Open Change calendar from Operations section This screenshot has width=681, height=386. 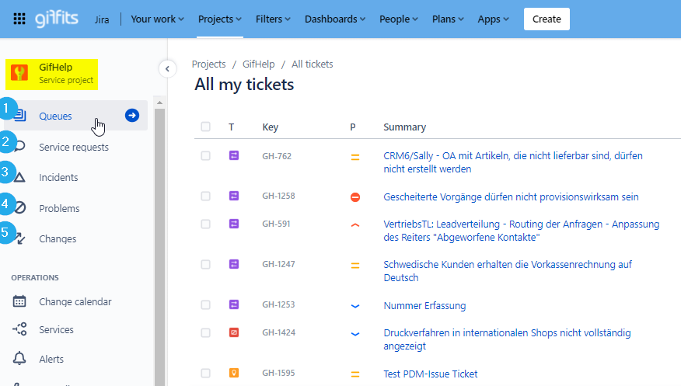75,301
